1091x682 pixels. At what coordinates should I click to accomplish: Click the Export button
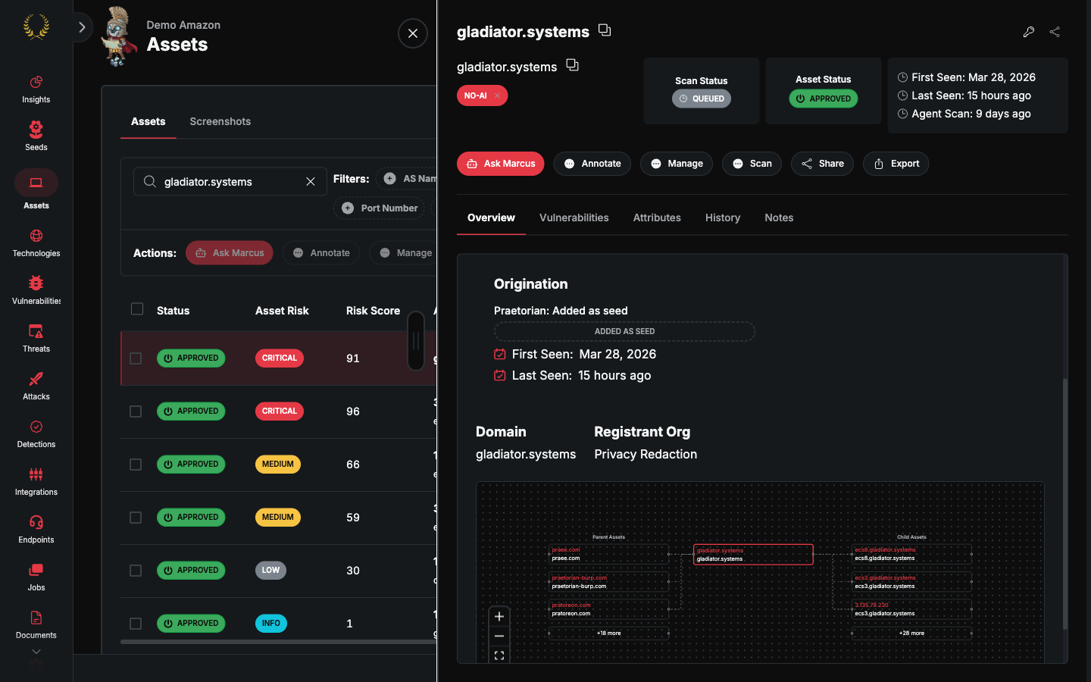tap(896, 164)
